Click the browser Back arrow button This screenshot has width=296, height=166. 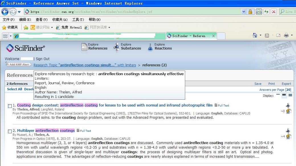tap(5, 12)
